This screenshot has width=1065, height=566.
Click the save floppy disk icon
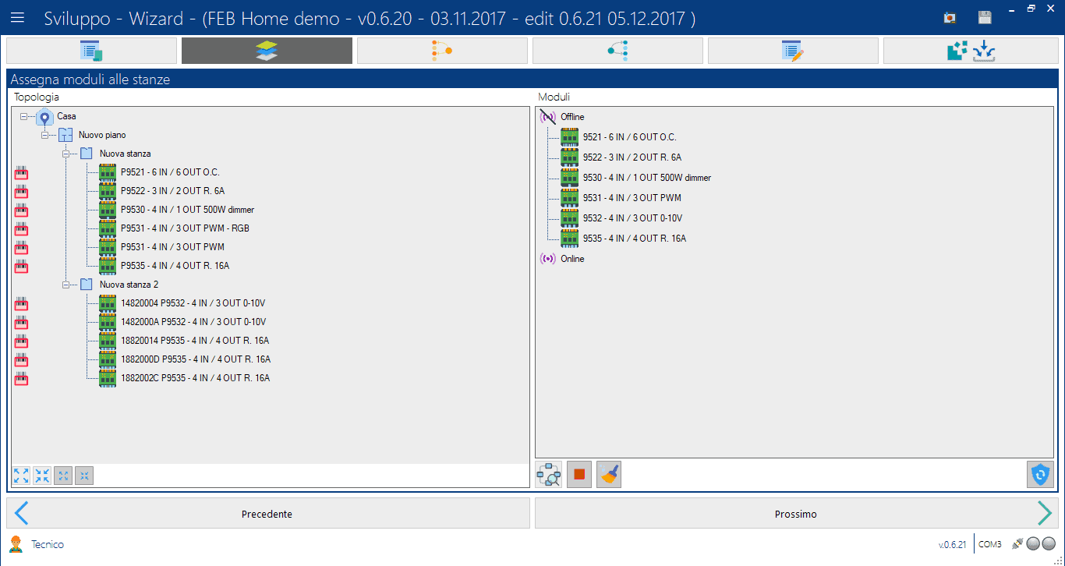tap(985, 17)
